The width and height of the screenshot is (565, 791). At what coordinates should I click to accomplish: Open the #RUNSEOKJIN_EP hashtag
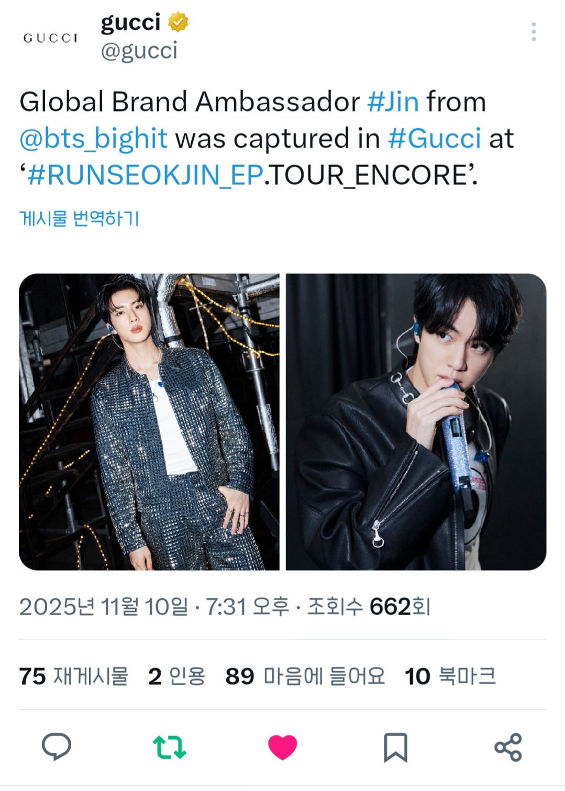coord(145,175)
